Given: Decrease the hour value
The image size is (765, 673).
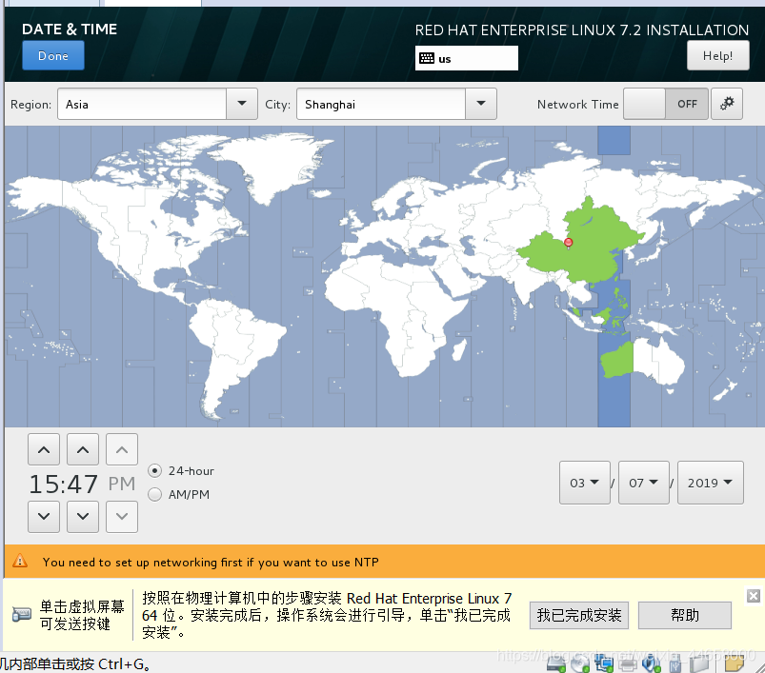Looking at the screenshot, I should [44, 517].
